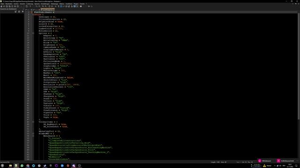300x168 pixels.
Task: Close the current document via toolbar icon
Action: (12, 6)
